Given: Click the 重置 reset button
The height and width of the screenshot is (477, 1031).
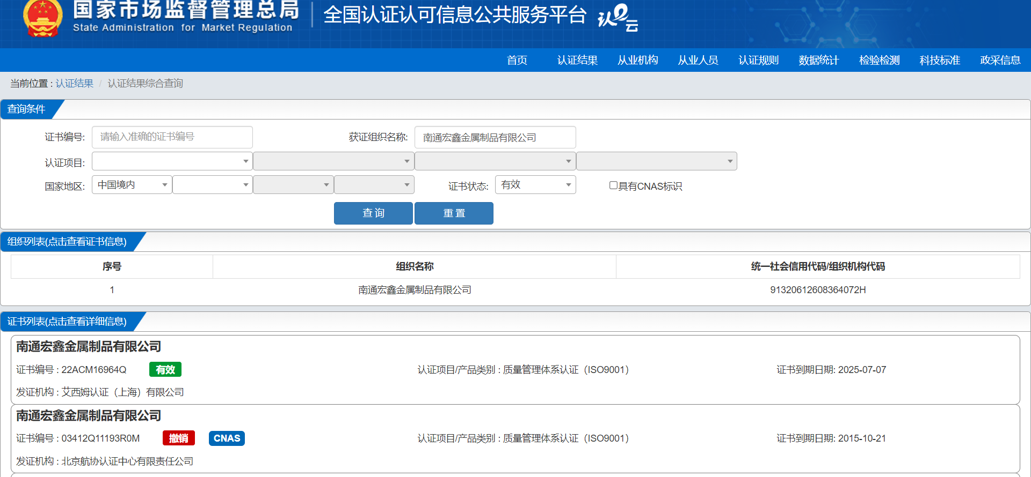Looking at the screenshot, I should click(x=454, y=213).
